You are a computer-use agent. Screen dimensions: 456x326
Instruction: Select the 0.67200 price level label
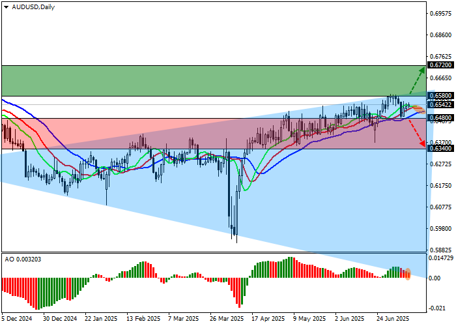[x=441, y=65]
